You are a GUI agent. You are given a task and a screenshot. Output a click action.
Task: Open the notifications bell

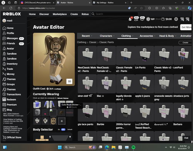[130, 19]
